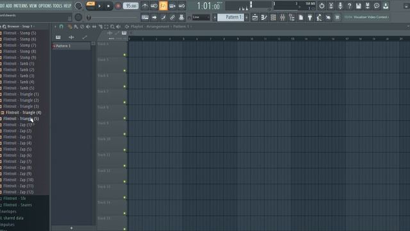Toggle Pattern/Song mode switch
Image resolution: width=410 pixels, height=231 pixels.
90,6
